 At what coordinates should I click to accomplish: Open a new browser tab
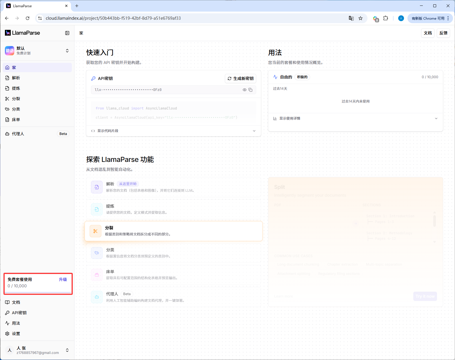tap(77, 6)
